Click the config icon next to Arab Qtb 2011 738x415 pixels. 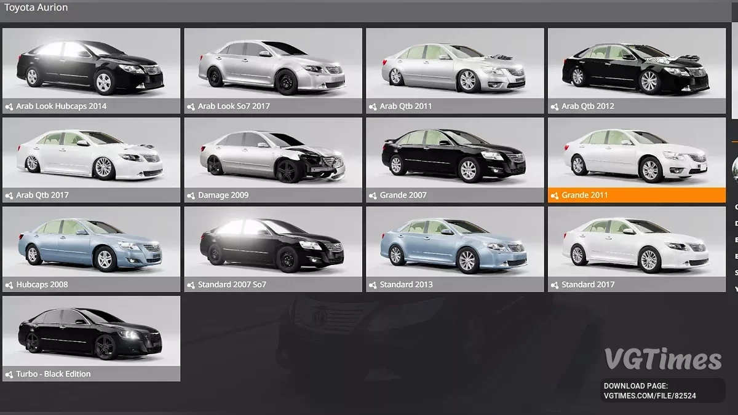(373, 106)
